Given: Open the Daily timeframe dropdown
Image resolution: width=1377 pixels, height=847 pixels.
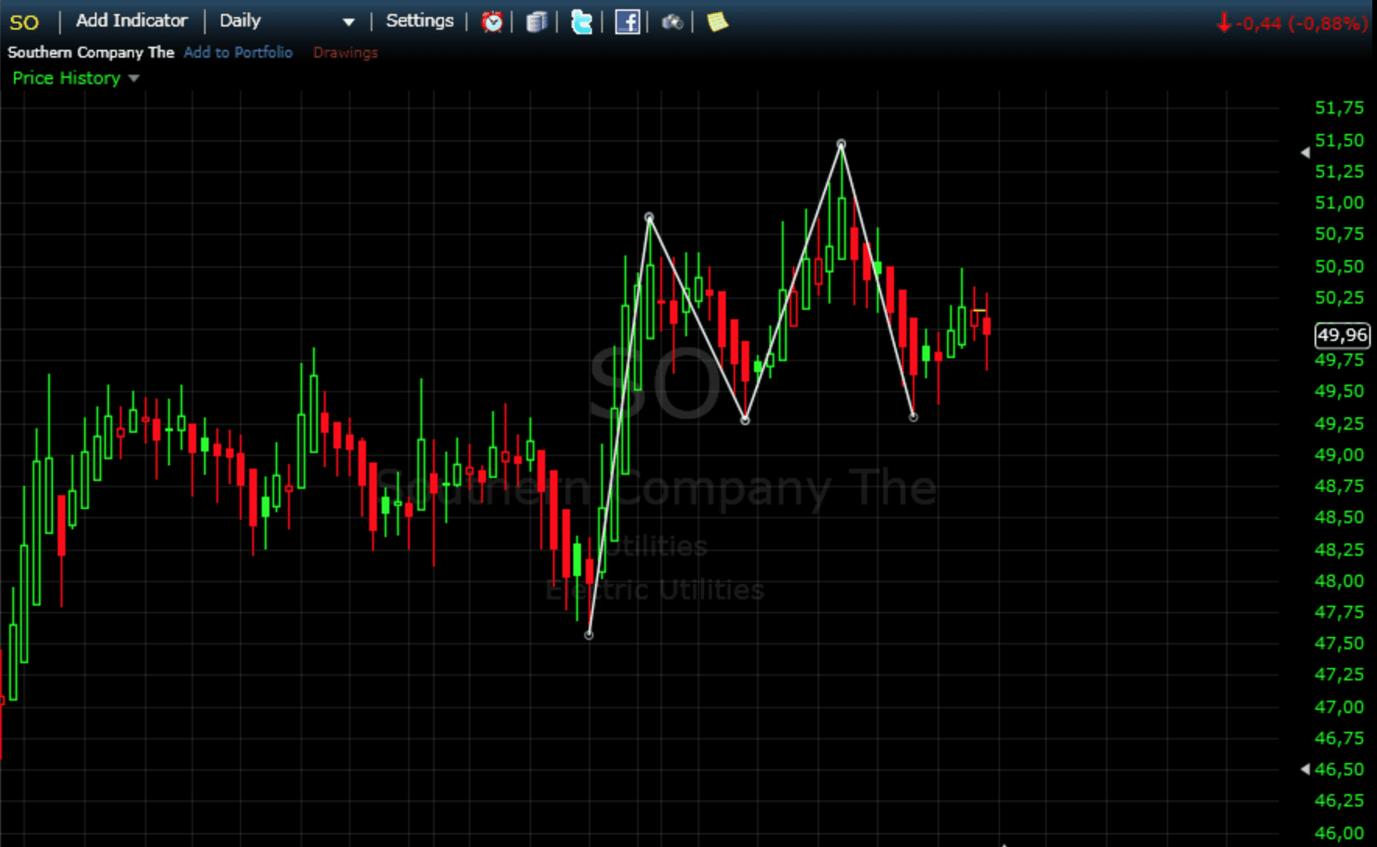Looking at the screenshot, I should 287,21.
